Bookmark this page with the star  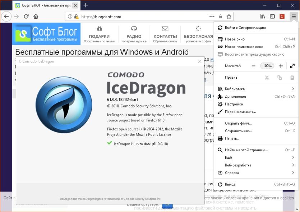click(x=229, y=17)
